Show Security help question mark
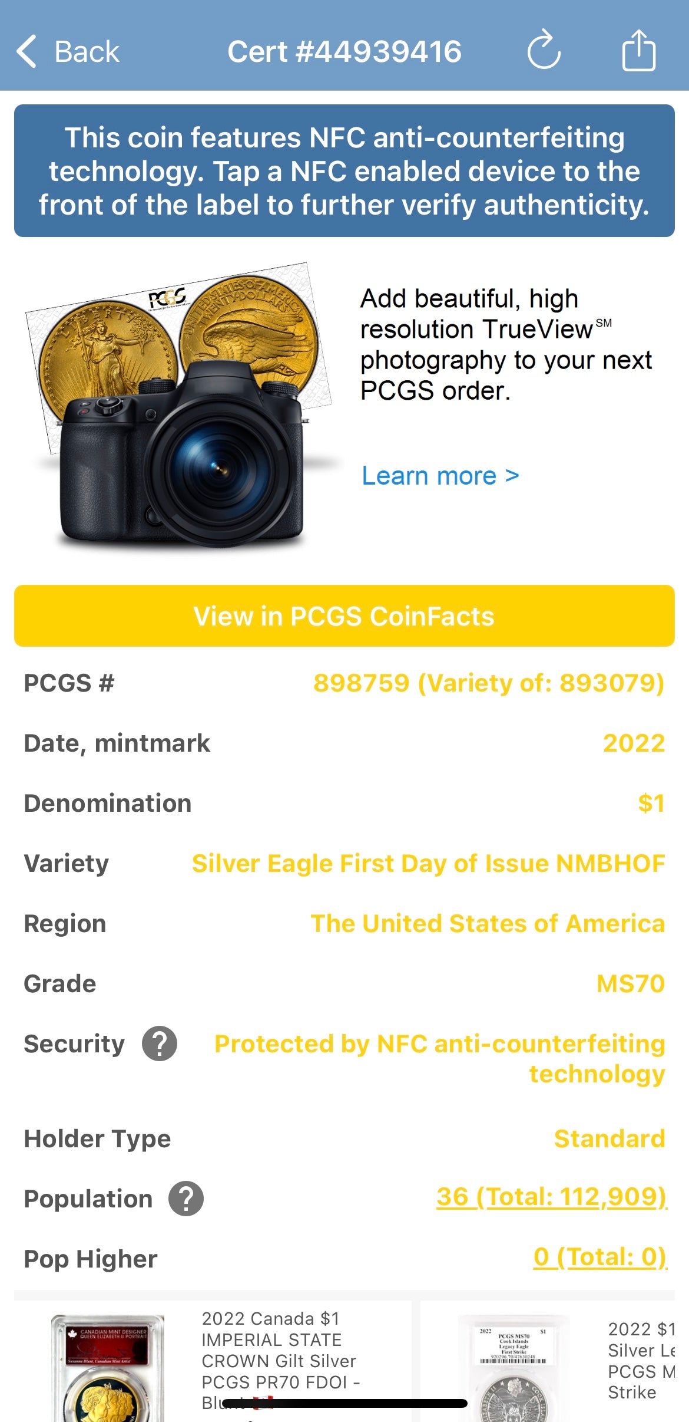Screen dimensions: 689x1422 (x=159, y=1044)
